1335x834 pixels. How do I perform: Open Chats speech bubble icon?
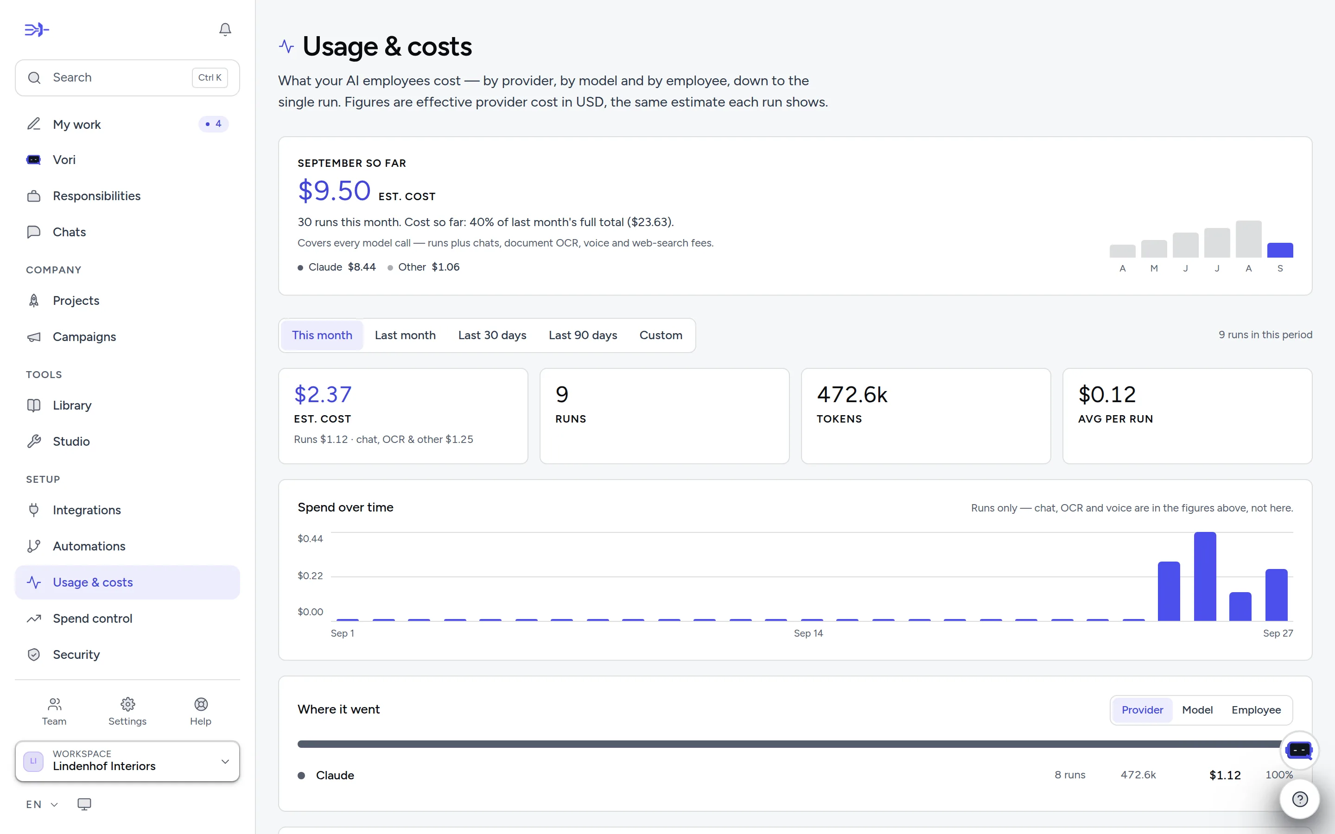[x=34, y=232]
